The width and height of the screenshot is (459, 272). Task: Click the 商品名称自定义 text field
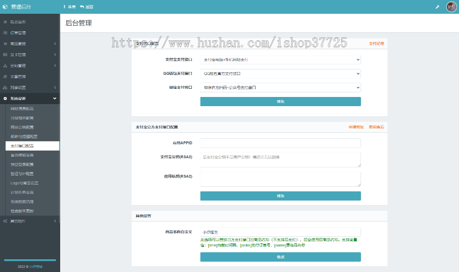click(280, 232)
